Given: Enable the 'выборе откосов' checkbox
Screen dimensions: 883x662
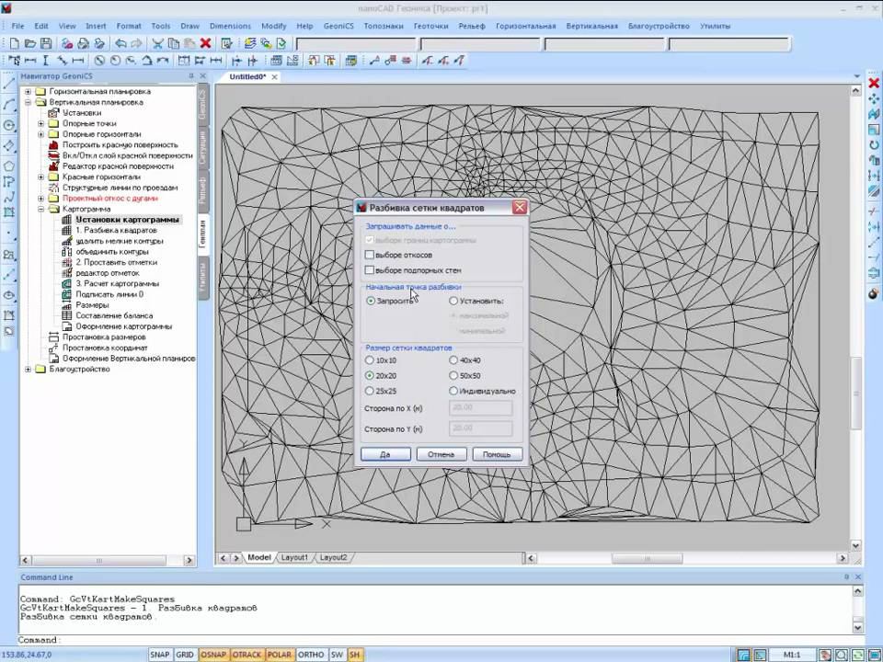Looking at the screenshot, I should 370,255.
